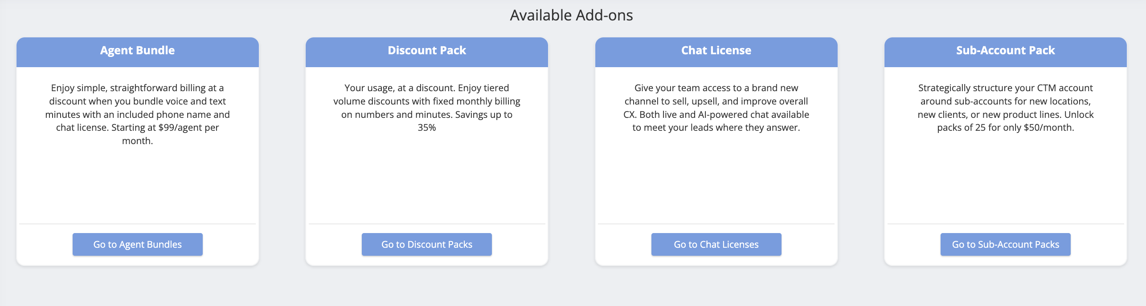The height and width of the screenshot is (306, 1146).
Task: Click the Discount Pack description paragraph
Action: click(426, 108)
